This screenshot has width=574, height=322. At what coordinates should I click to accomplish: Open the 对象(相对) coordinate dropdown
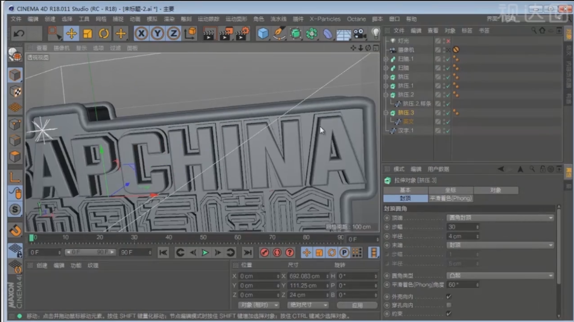pos(259,305)
